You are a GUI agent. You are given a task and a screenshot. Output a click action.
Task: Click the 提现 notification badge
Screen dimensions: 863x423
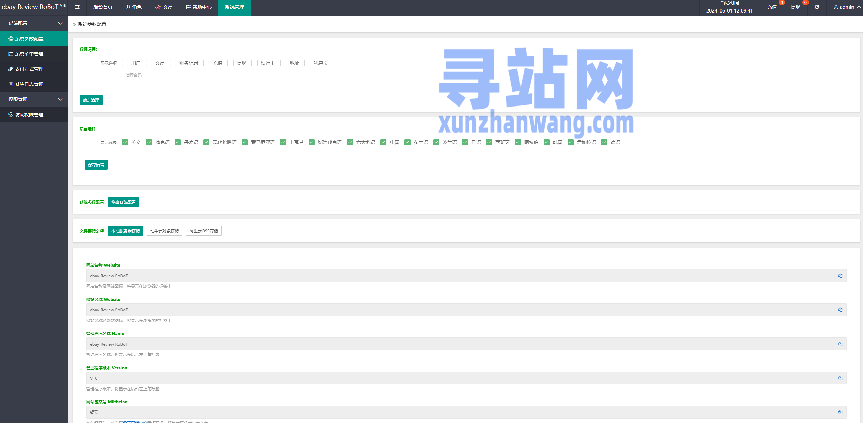pos(805,3)
